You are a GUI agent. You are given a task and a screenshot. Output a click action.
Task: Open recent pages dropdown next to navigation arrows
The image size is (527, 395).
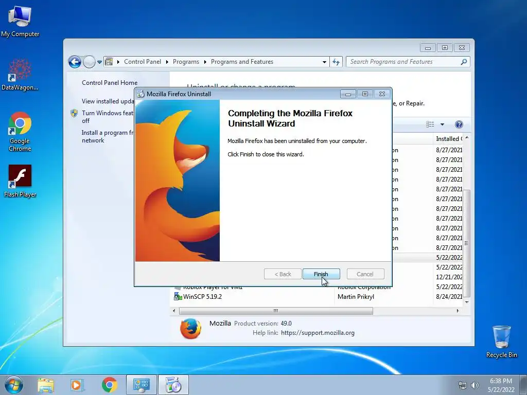pyautogui.click(x=99, y=62)
